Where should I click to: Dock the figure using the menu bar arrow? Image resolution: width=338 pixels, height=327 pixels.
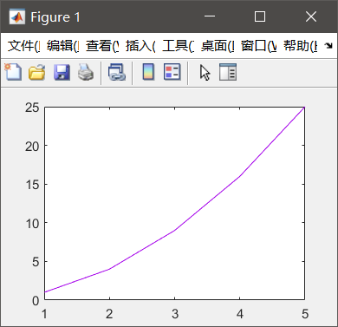point(328,46)
